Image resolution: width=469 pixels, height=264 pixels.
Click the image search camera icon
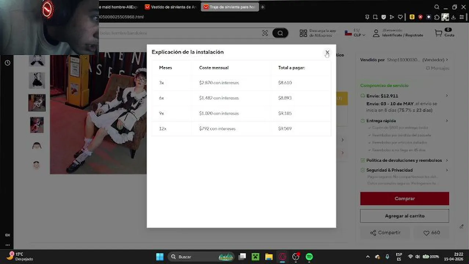265,33
